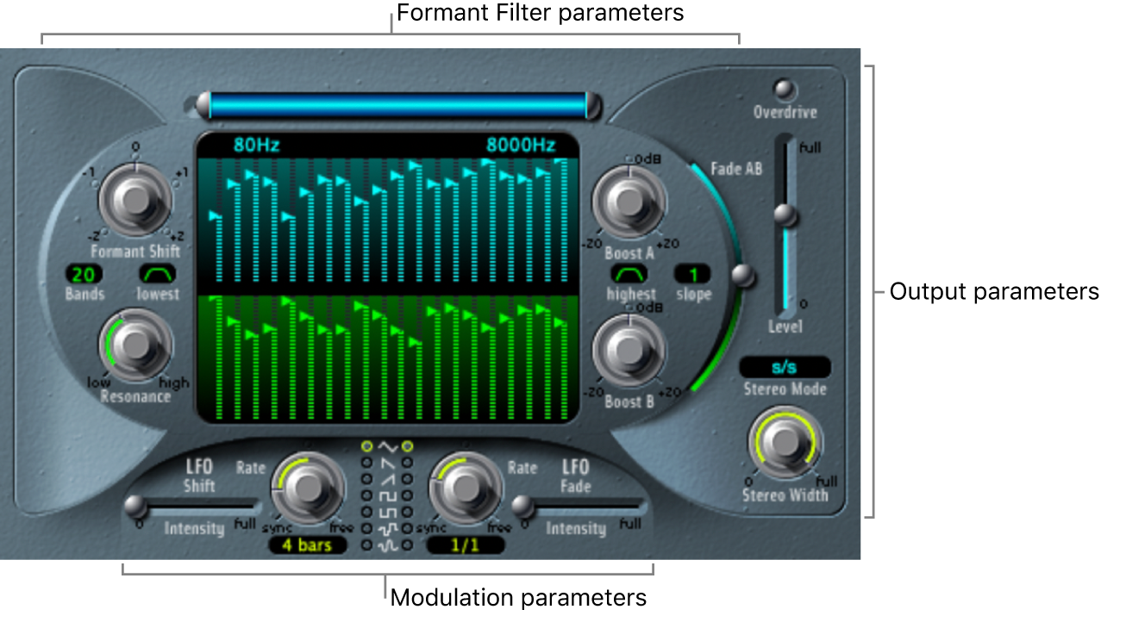
Task: Pick the pulse waveform for the Shift LFO
Action: click(366, 512)
